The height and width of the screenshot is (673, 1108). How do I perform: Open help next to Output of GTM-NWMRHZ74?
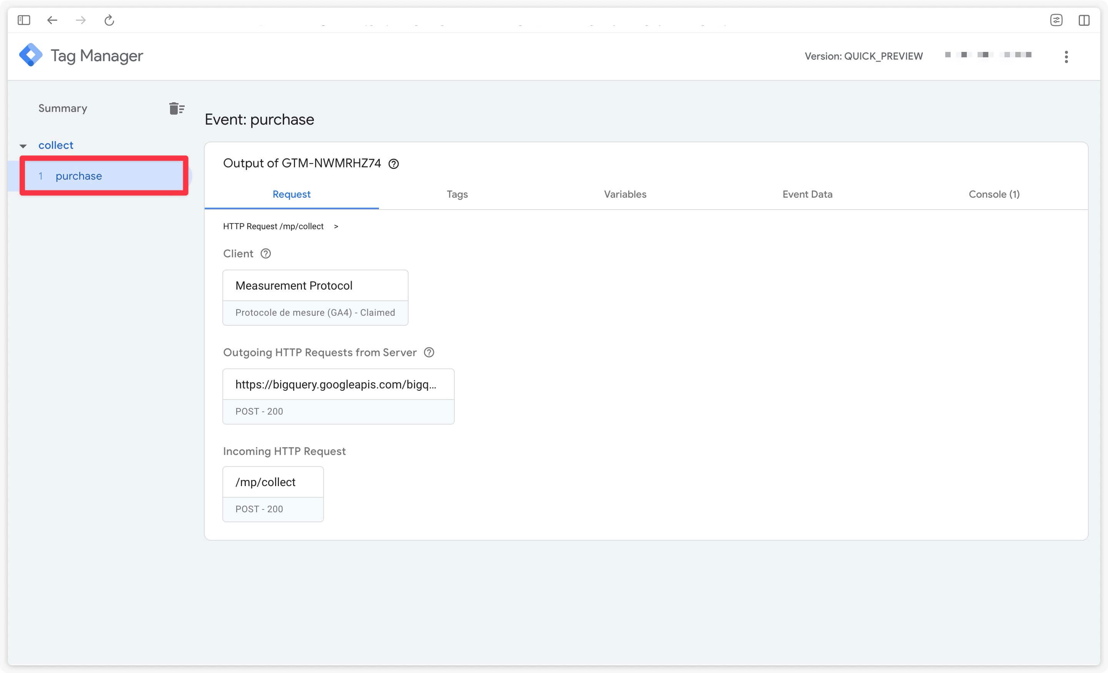[x=394, y=164]
